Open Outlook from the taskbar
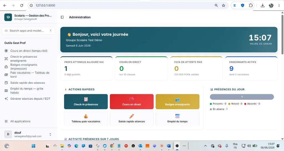The image size is (284, 151). [140, 146]
